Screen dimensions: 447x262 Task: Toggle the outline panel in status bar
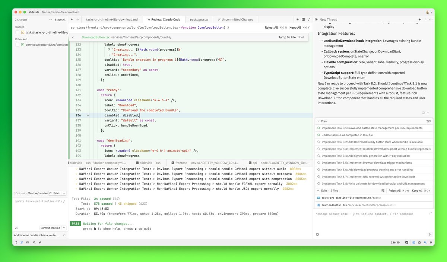(x=27, y=242)
